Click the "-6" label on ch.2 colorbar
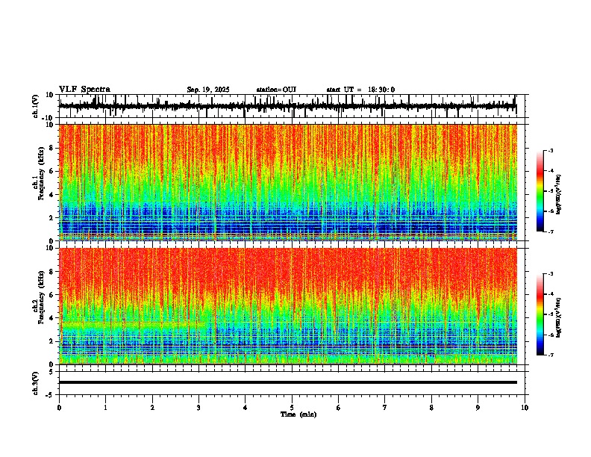This screenshot has height=457, width=591. click(550, 335)
